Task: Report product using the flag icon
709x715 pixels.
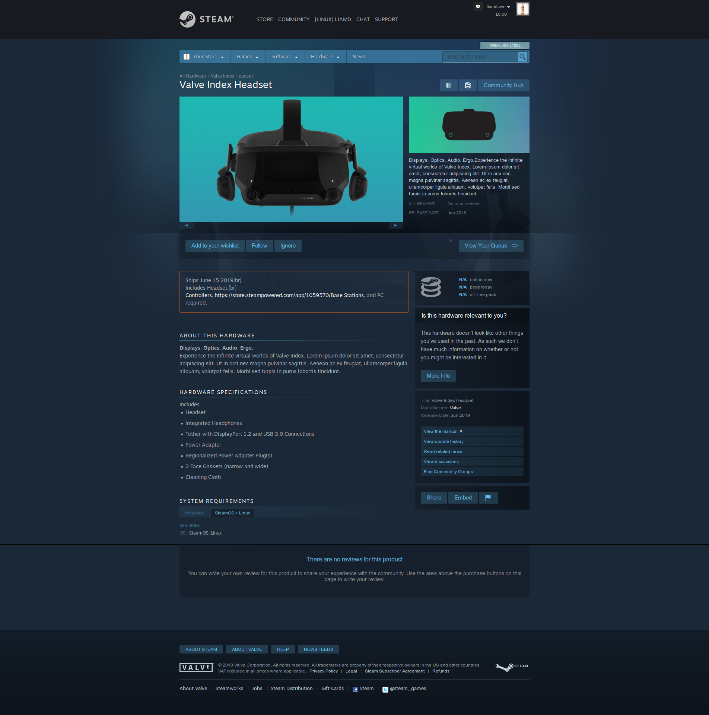Action: point(488,498)
